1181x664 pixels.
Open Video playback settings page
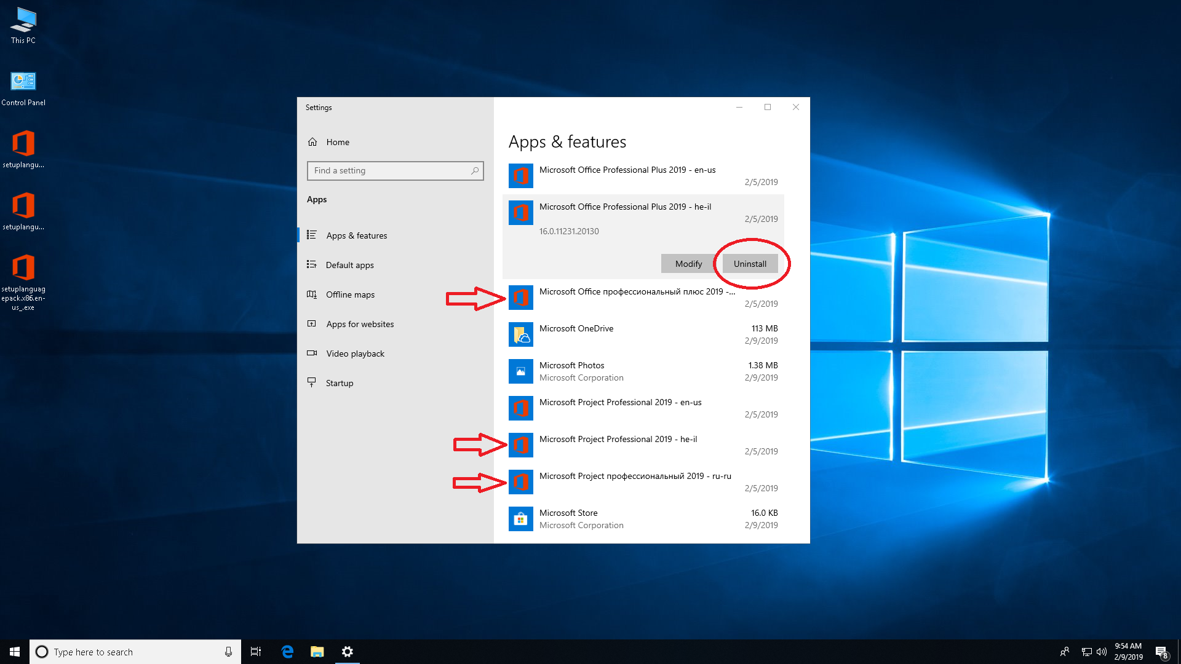(x=396, y=354)
